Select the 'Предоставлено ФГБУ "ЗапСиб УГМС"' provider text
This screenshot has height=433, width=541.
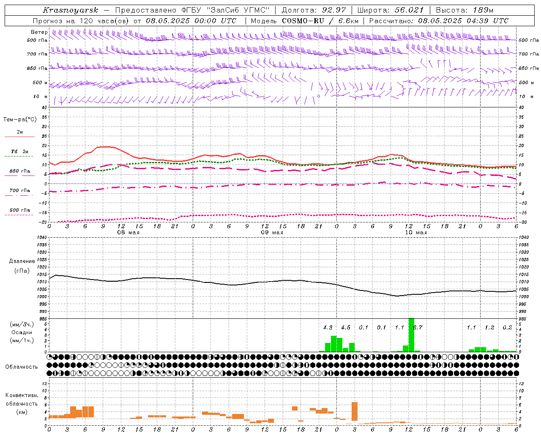(x=192, y=10)
